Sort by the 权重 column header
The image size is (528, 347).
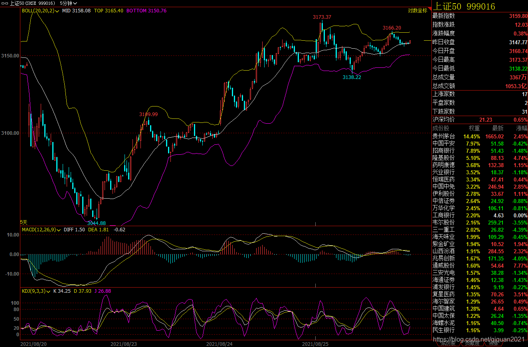[x=474, y=128]
